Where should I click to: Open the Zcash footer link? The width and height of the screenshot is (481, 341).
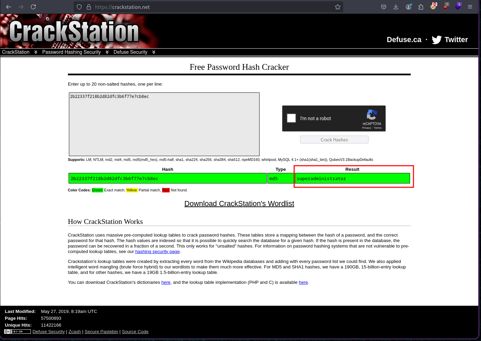click(x=75, y=332)
